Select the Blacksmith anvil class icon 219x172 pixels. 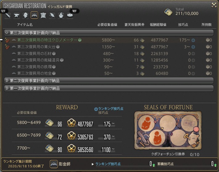pos(16,15)
